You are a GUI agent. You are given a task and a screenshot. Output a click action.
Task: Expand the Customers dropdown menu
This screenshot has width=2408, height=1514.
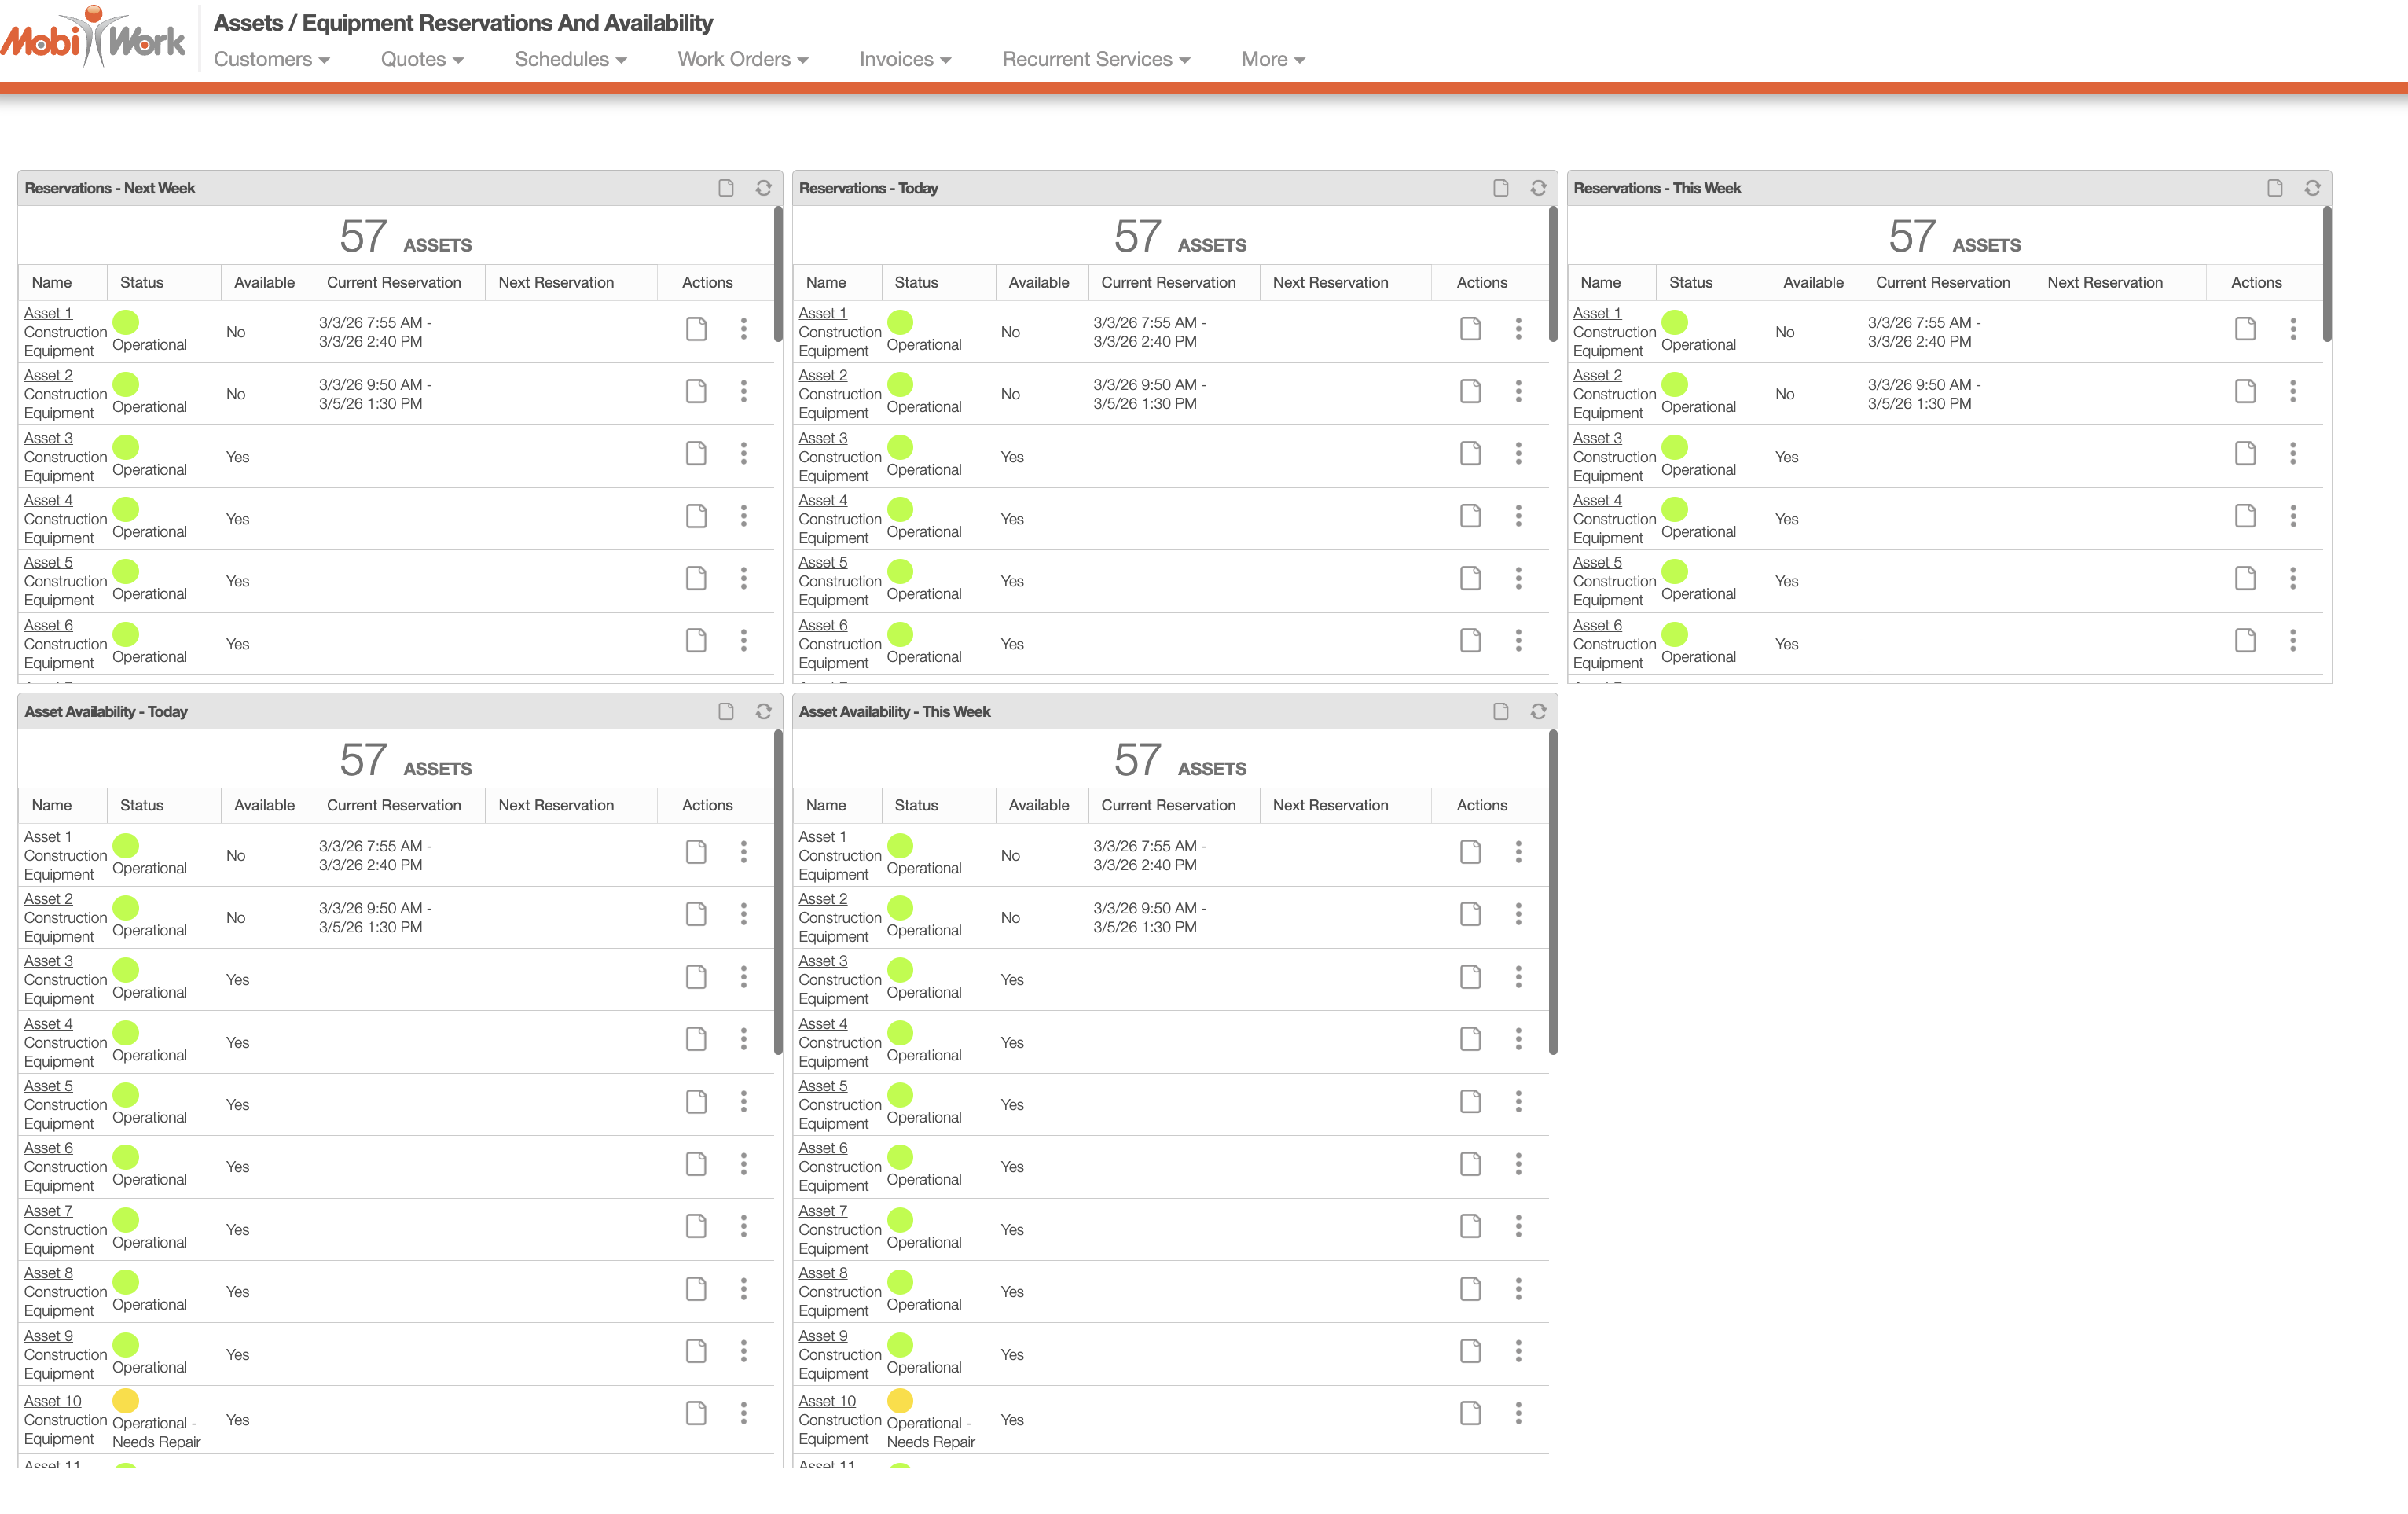[271, 59]
